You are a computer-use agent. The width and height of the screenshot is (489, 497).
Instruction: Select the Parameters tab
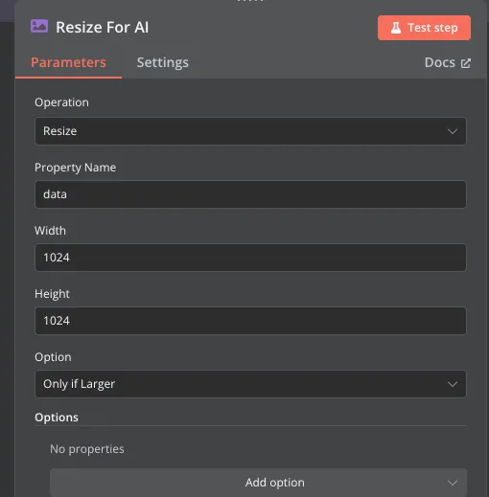pyautogui.click(x=68, y=62)
